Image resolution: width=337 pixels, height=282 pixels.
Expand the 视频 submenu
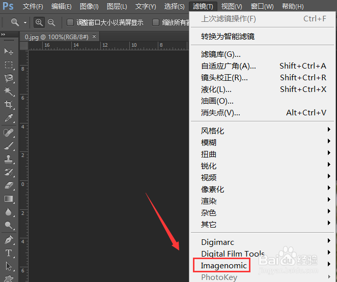click(x=262, y=177)
